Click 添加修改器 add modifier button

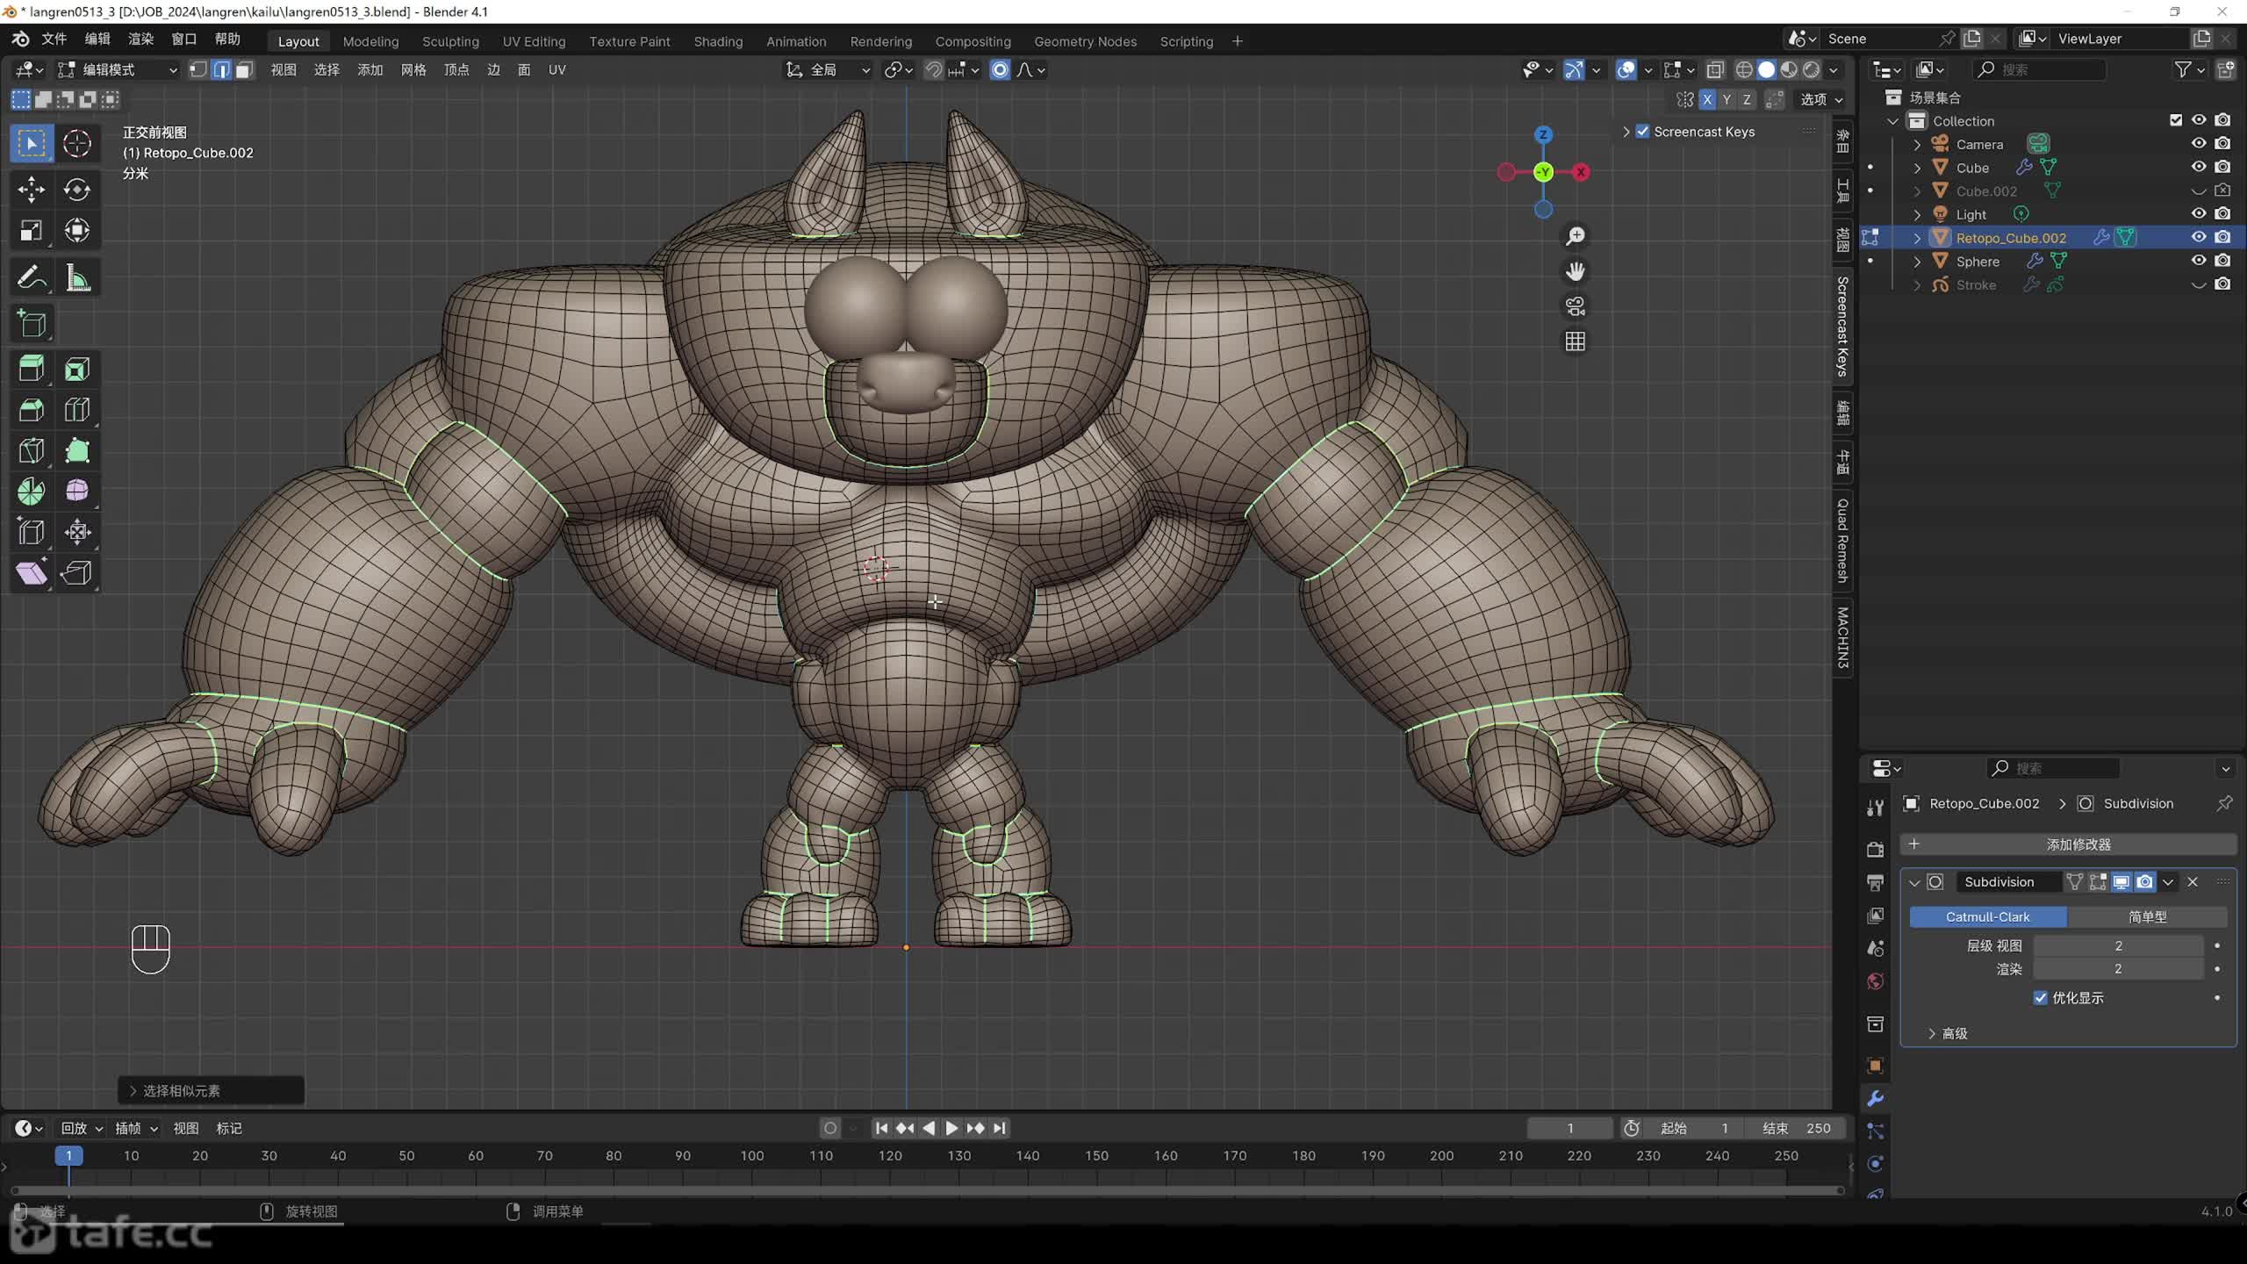(2069, 844)
